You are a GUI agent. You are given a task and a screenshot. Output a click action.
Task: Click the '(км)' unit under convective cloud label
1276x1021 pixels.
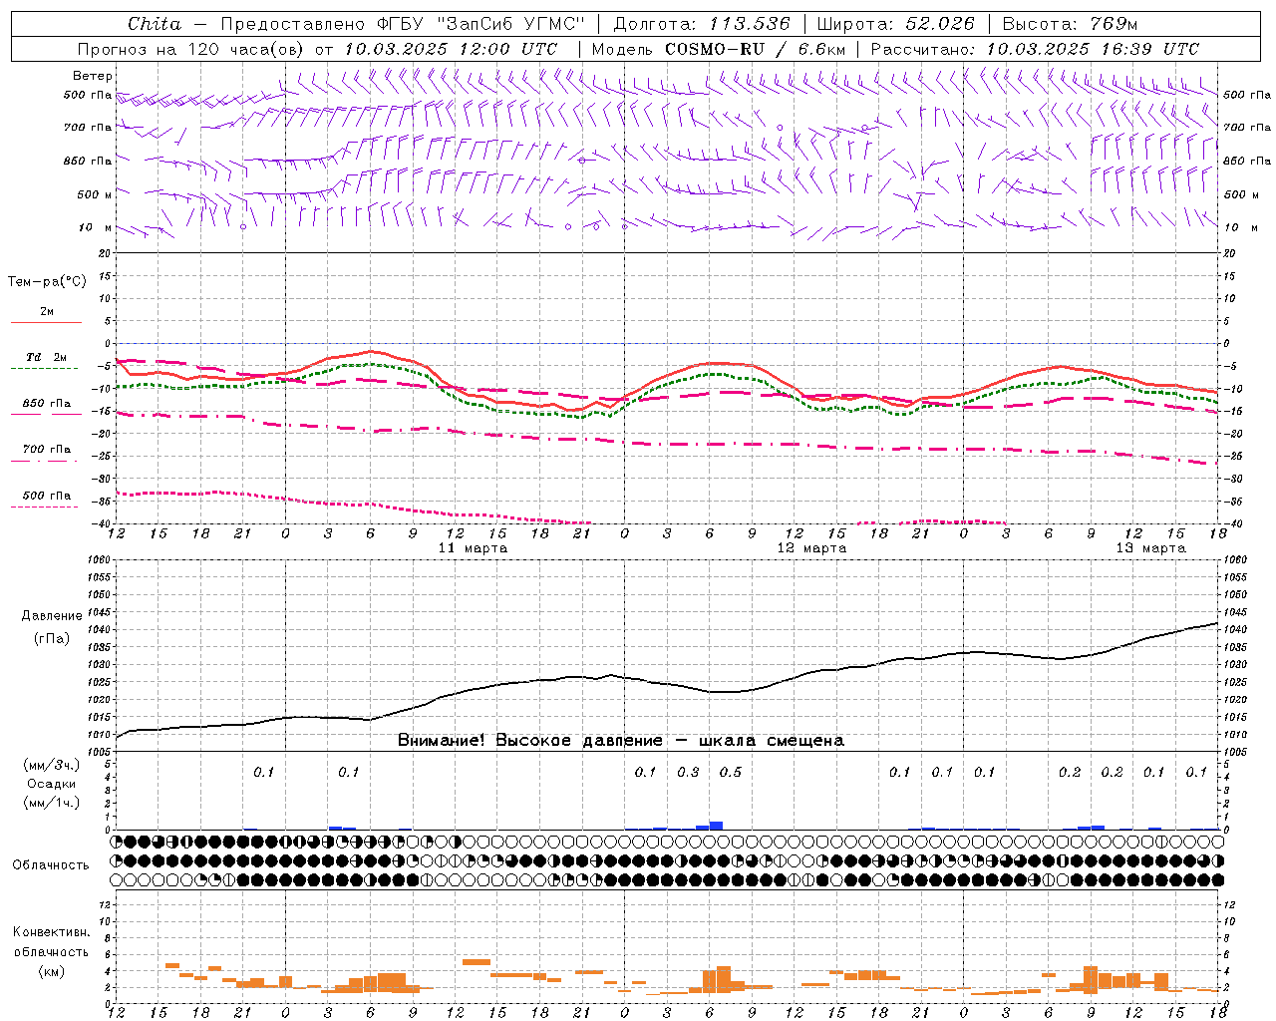pyautogui.click(x=52, y=971)
